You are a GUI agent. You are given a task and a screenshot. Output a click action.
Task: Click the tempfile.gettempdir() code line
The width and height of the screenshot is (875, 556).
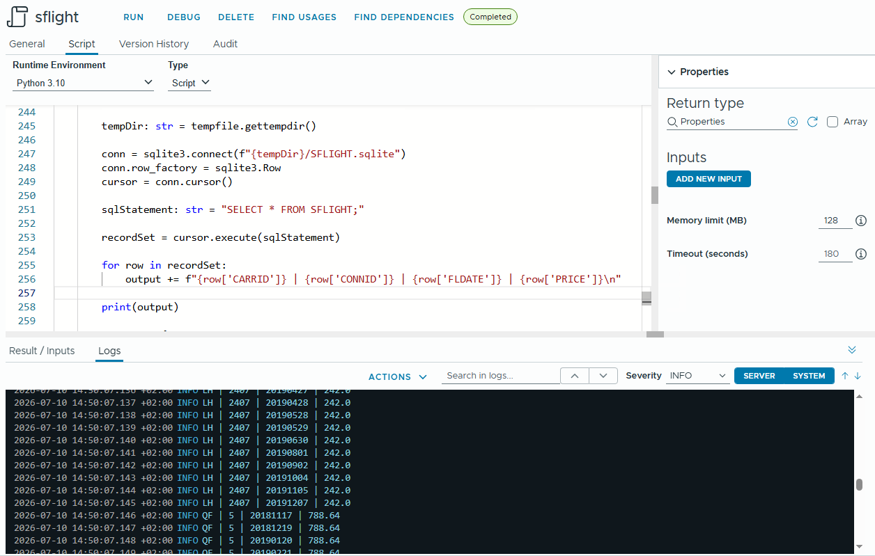tap(209, 126)
